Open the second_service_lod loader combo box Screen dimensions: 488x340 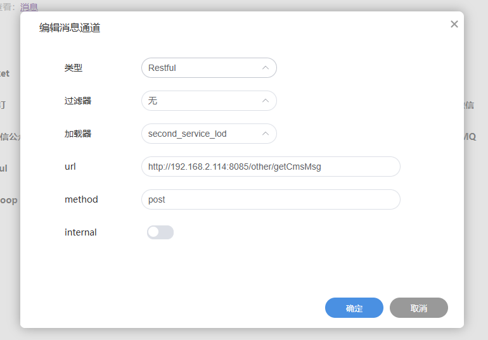[x=203, y=134]
